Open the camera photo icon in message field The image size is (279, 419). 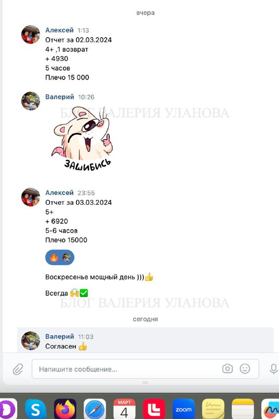pos(227,369)
